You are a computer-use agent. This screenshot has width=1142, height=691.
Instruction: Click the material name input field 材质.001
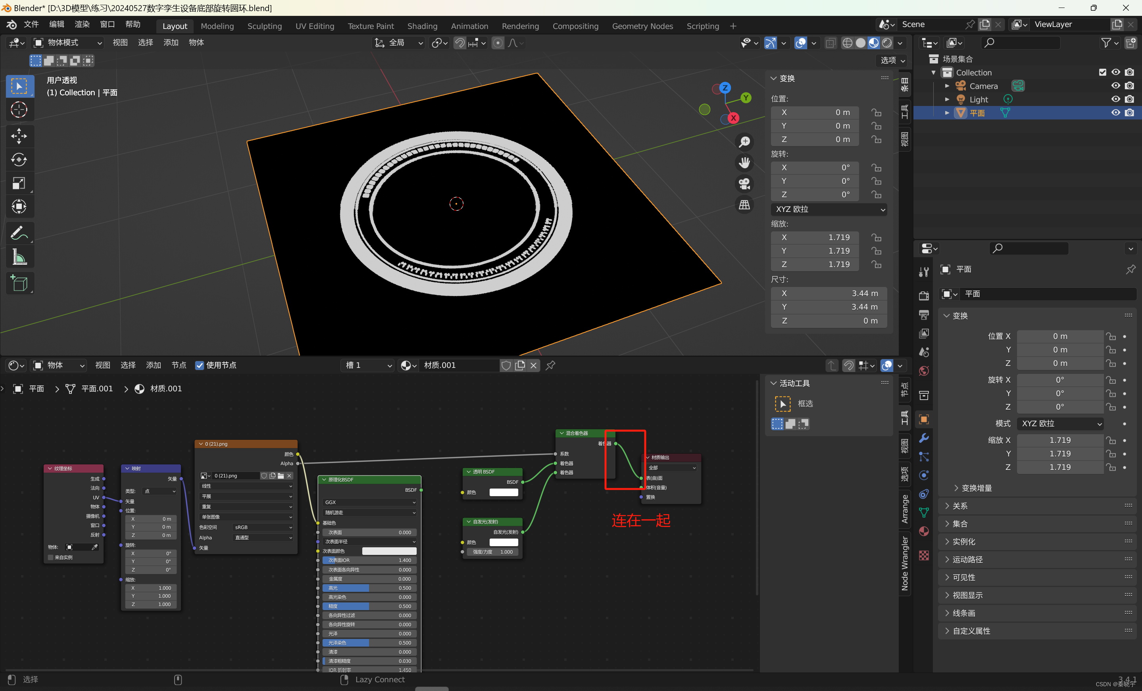coord(457,365)
